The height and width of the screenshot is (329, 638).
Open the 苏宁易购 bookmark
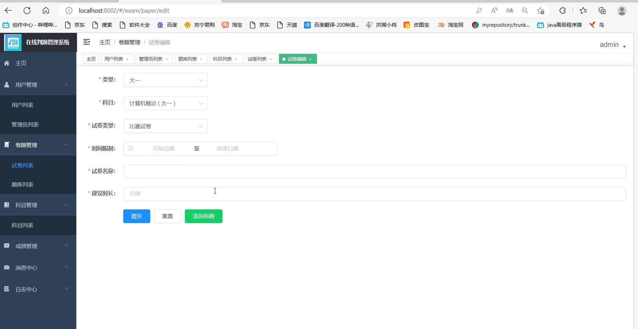[200, 25]
